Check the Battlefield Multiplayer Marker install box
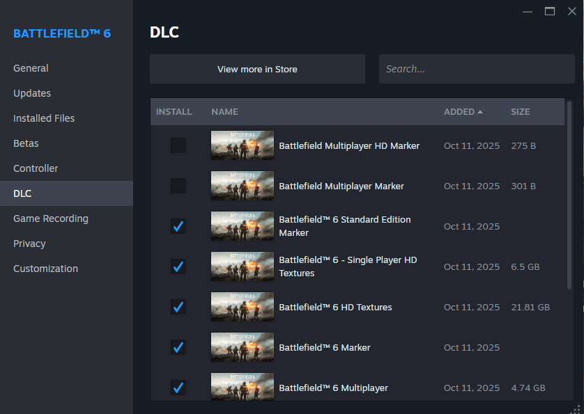This screenshot has width=584, height=414. 178,186
